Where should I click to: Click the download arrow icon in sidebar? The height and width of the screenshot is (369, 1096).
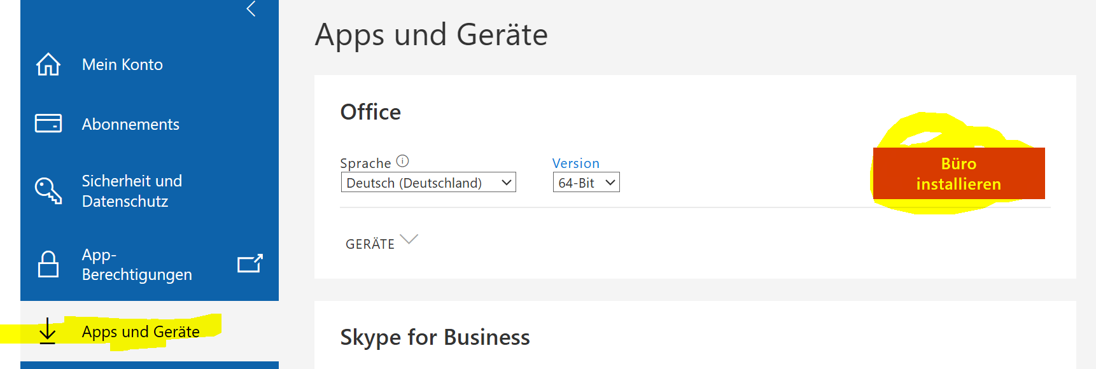click(48, 331)
